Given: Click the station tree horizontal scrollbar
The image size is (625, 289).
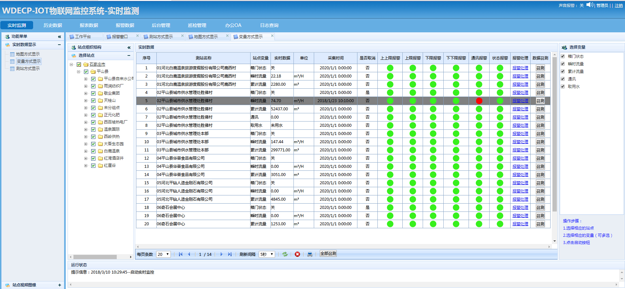Looking at the screenshot, I should click(x=95, y=257).
